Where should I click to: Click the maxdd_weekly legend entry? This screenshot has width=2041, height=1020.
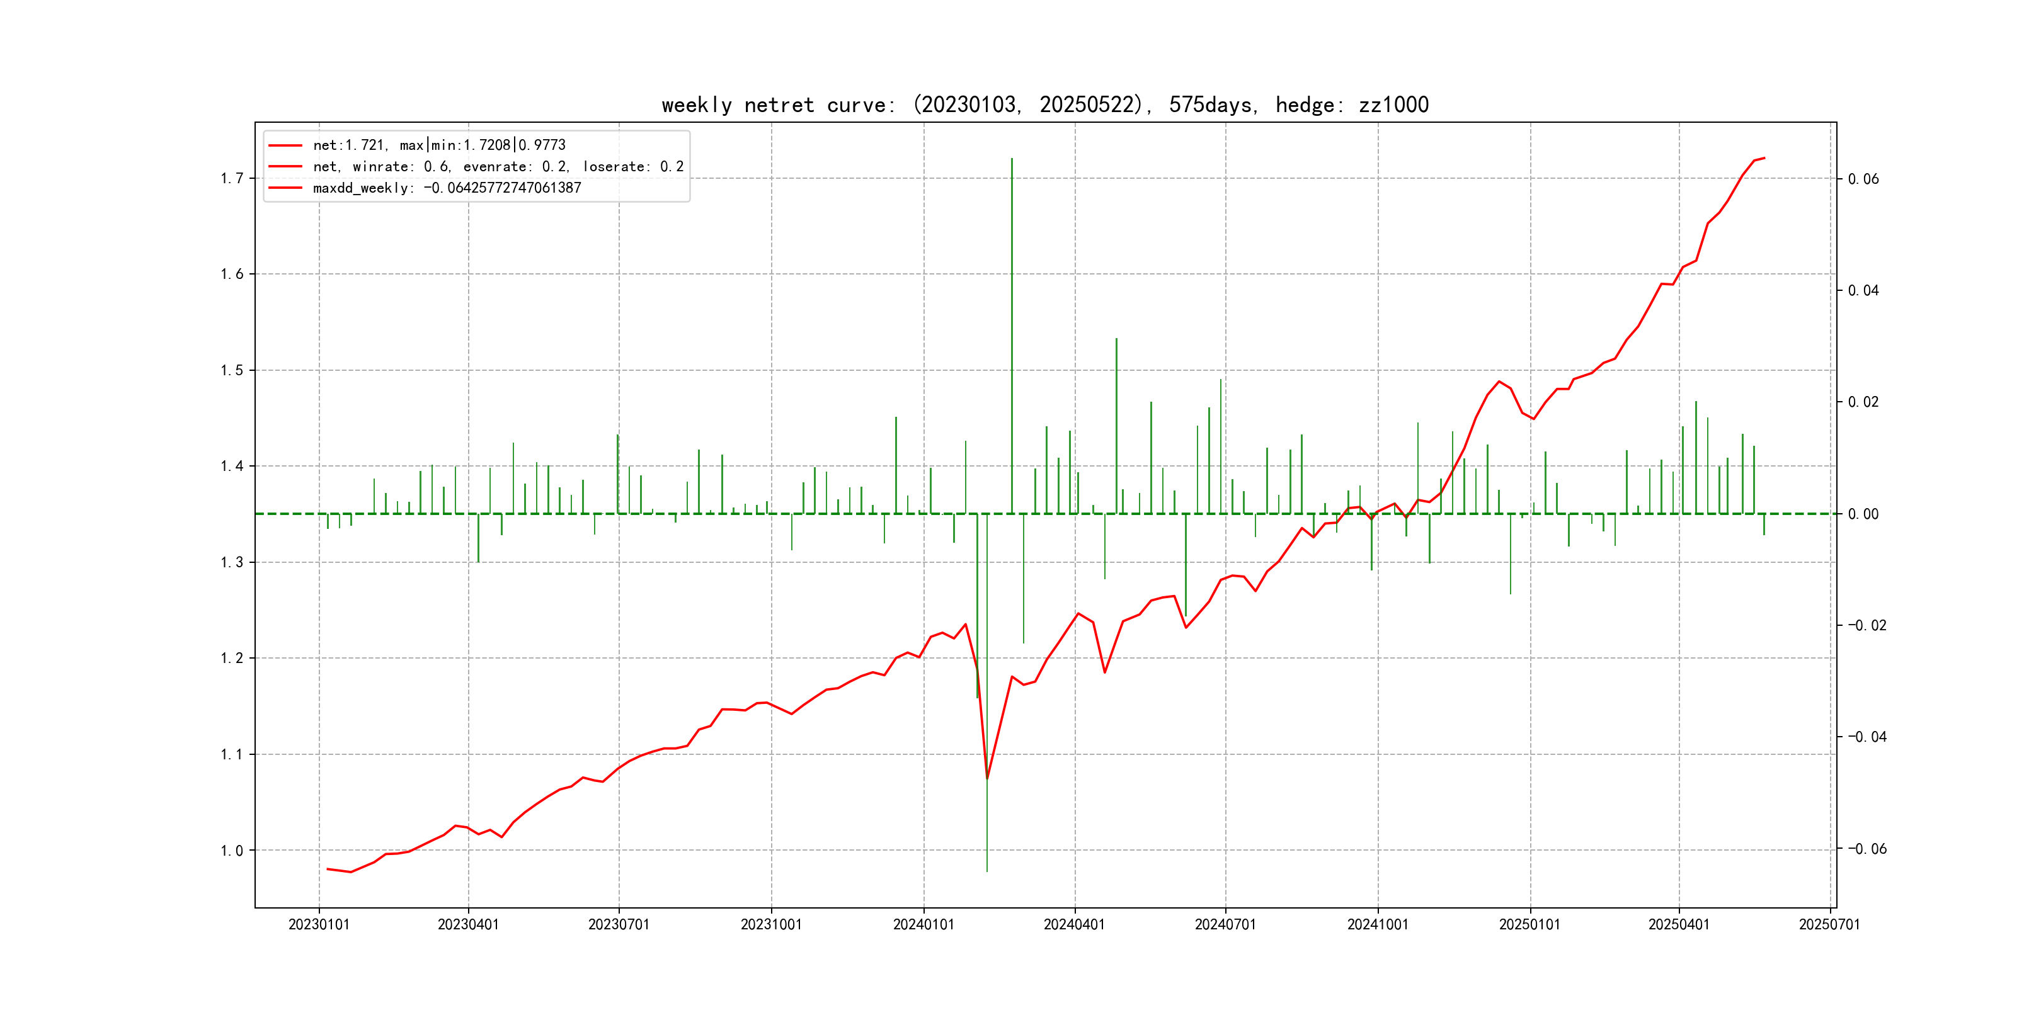click(x=447, y=188)
